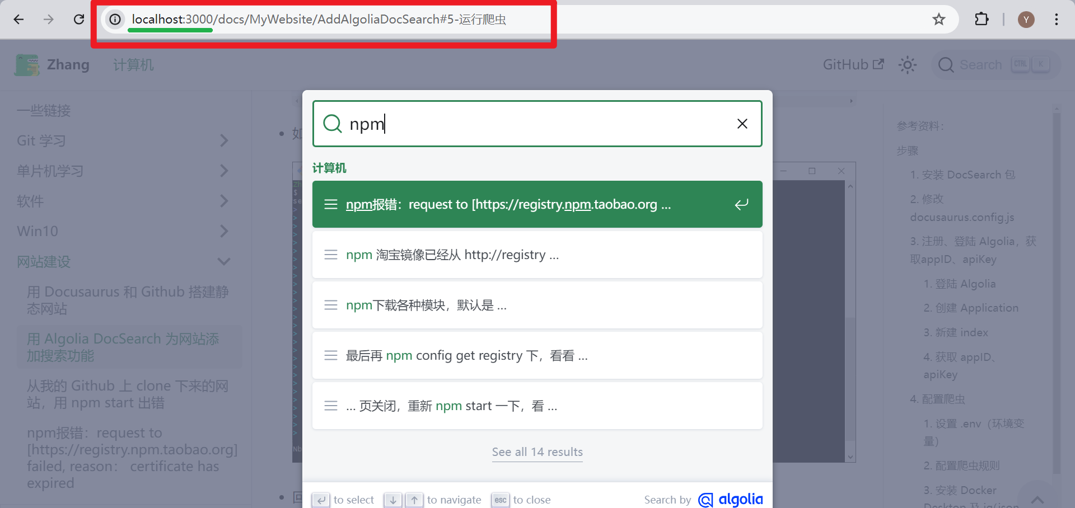View site information icon in address bar

pos(115,20)
